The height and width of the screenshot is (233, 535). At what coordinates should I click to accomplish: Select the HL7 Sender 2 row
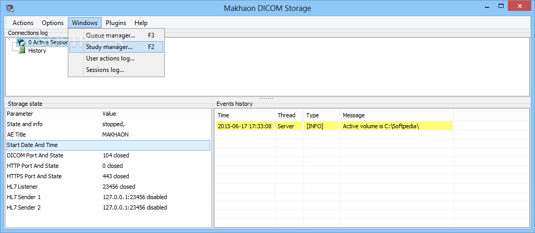point(108,207)
